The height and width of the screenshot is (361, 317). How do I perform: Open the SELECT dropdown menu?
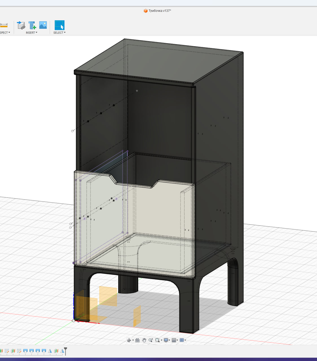pyautogui.click(x=59, y=33)
